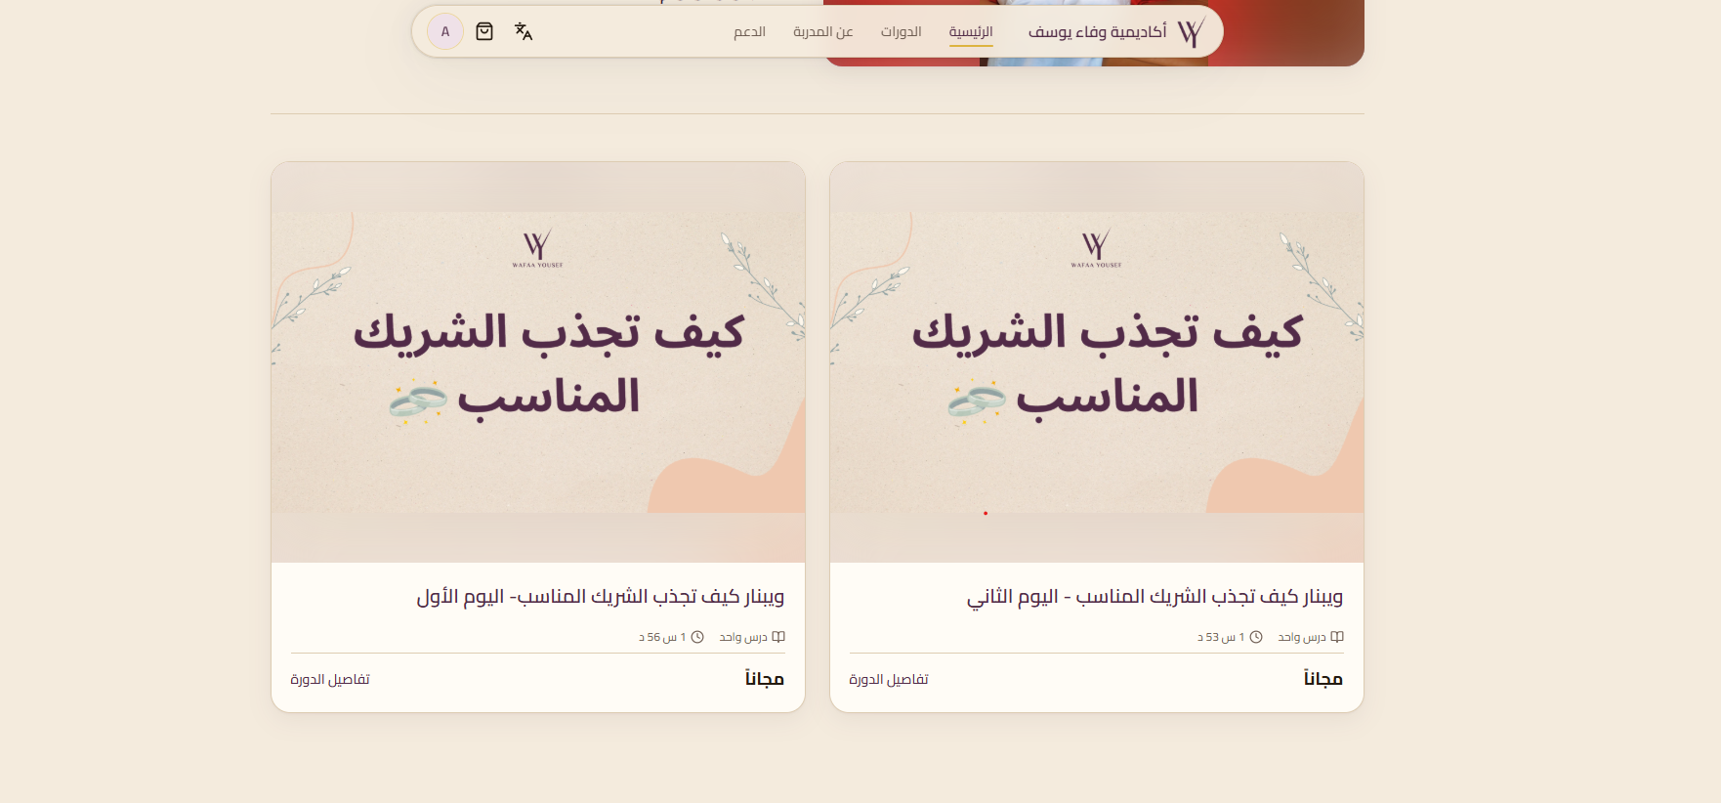Open the الدورات menu item

coord(901,32)
